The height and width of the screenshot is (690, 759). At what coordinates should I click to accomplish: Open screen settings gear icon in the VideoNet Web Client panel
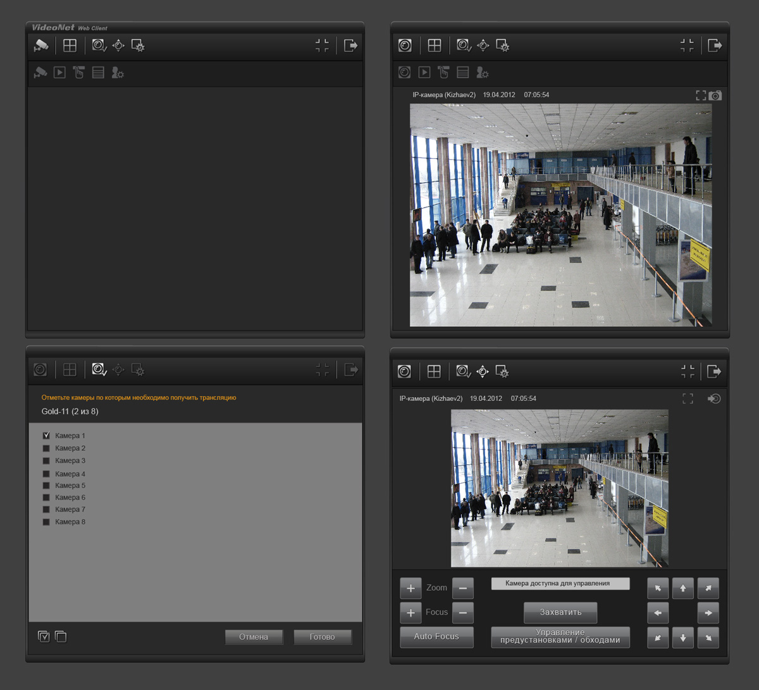point(138,46)
